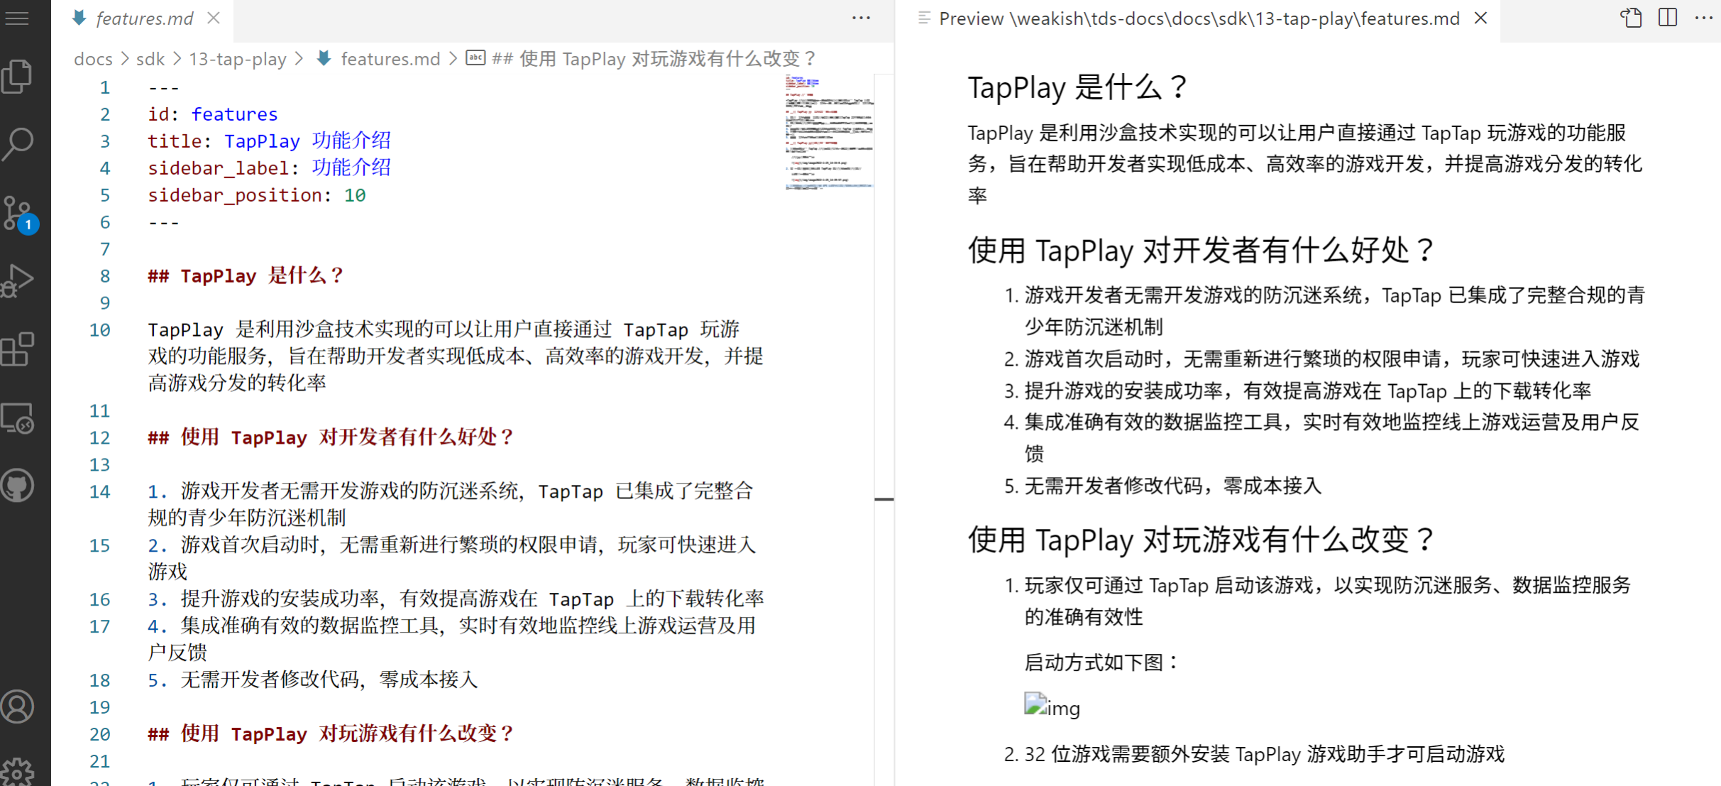Viewport: 1721px width, 786px height.
Task: Click the '## TapPlay 是什么？' source heading
Action: [246, 276]
